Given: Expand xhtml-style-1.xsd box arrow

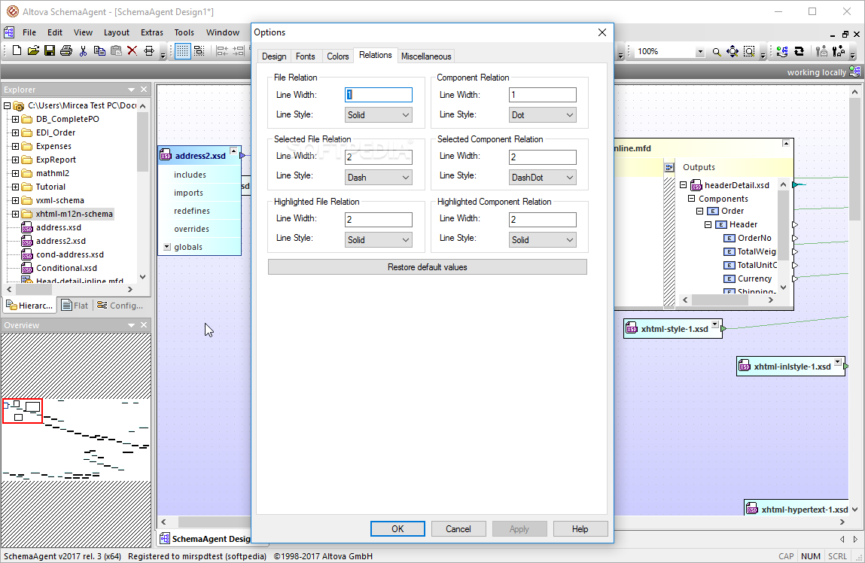Looking at the screenshot, I should point(715,324).
